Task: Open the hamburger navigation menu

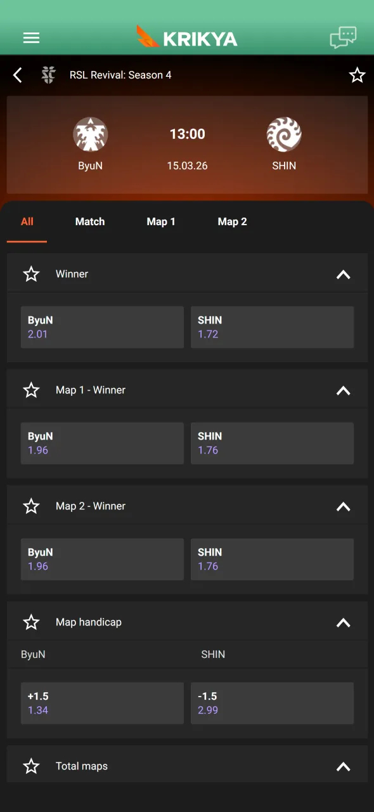Action: 31,37
